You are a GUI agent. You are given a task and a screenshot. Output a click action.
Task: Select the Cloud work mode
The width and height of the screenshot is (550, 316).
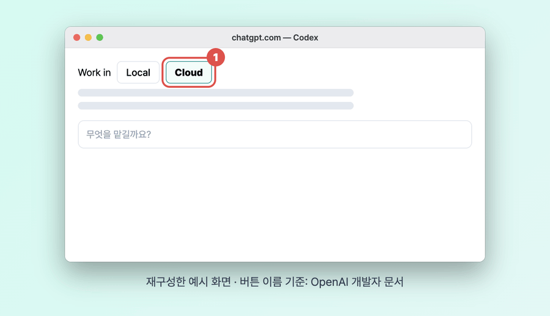[189, 73]
